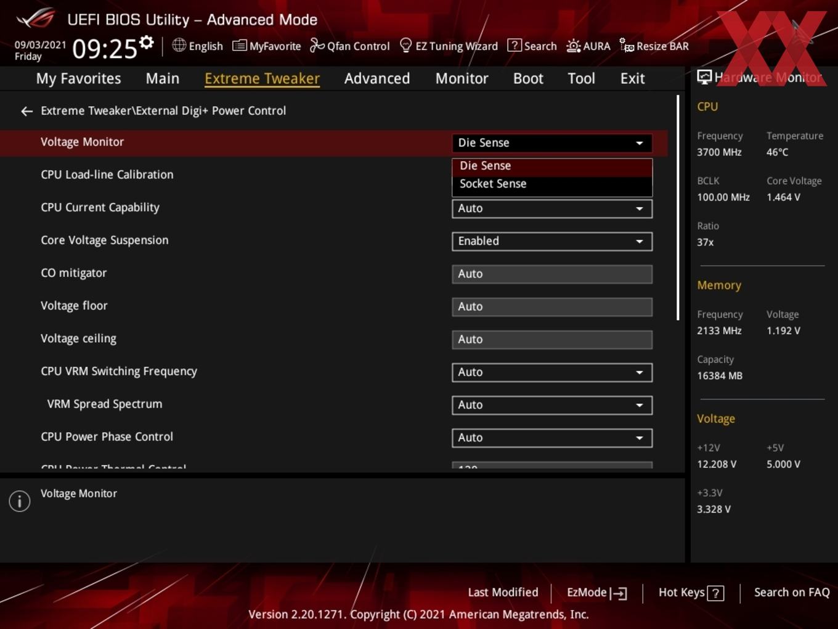The width and height of the screenshot is (838, 629).
Task: Open Search on FAQ link
Action: pos(792,593)
